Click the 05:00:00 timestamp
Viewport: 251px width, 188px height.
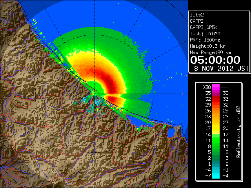(x=215, y=60)
